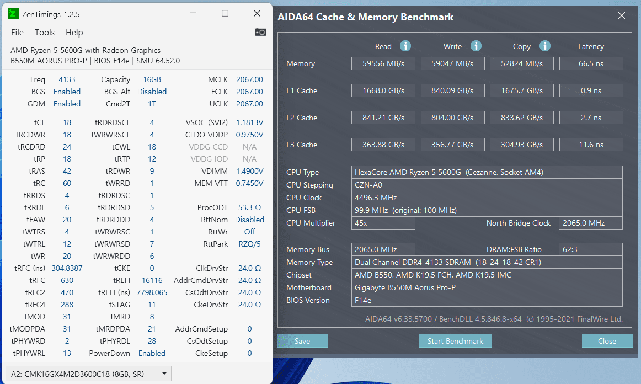
Task: Click the tRFC (ns) value 304.8387
Action: pos(67,268)
